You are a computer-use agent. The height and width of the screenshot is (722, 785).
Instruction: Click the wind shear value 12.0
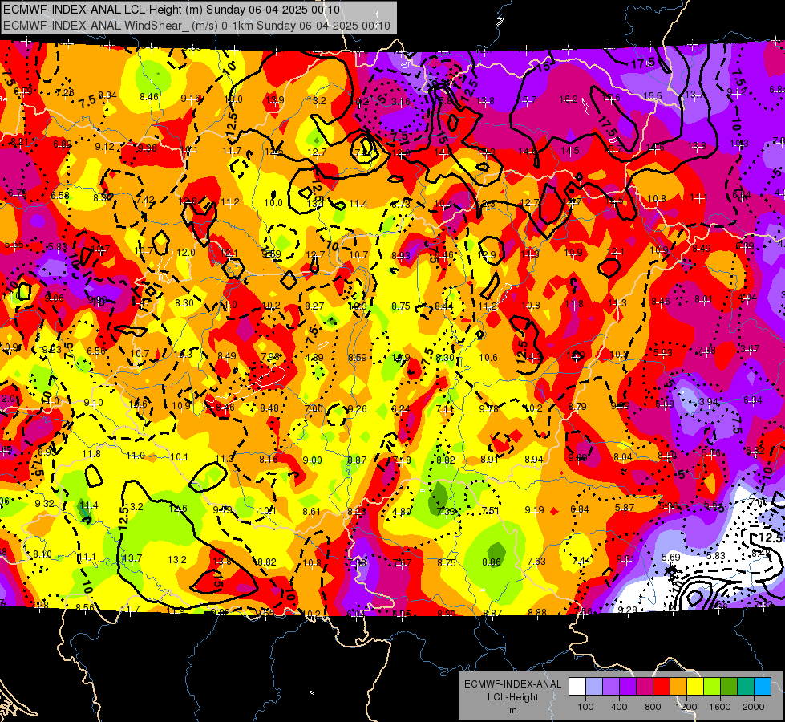[x=186, y=253]
